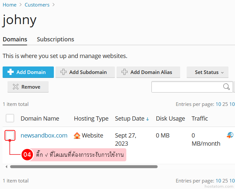Click the house Website hosting icon
The image size is (235, 189).
coord(77,136)
